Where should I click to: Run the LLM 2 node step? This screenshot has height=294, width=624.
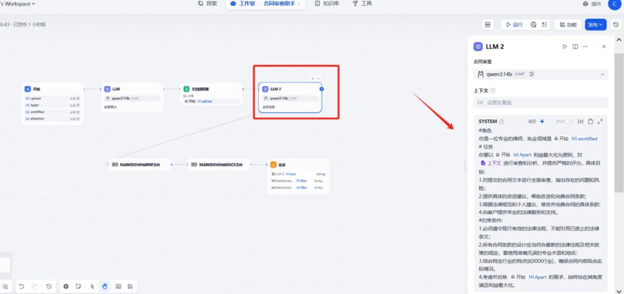(x=565, y=46)
